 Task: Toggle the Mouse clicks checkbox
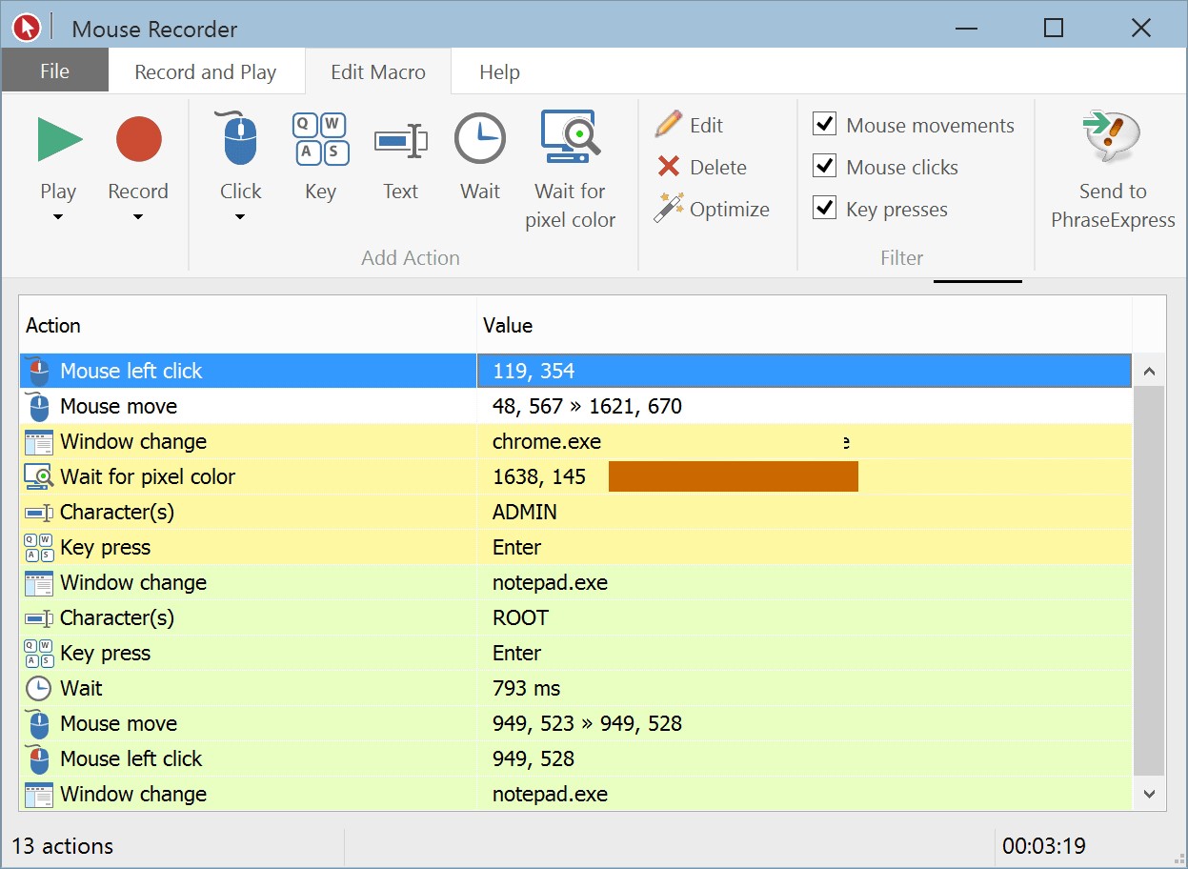824,167
